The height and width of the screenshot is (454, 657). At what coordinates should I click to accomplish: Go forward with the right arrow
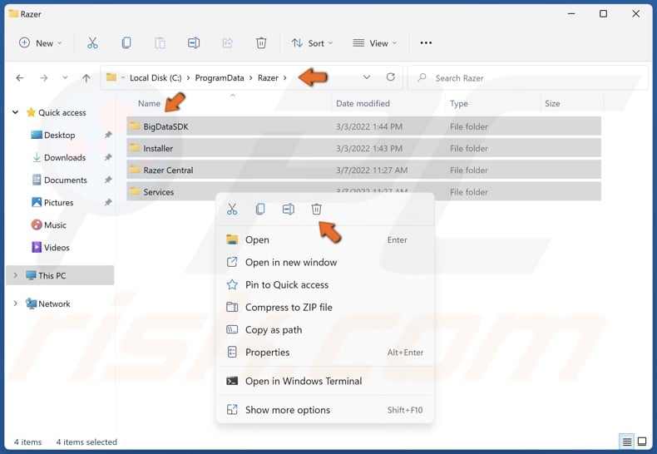43,78
